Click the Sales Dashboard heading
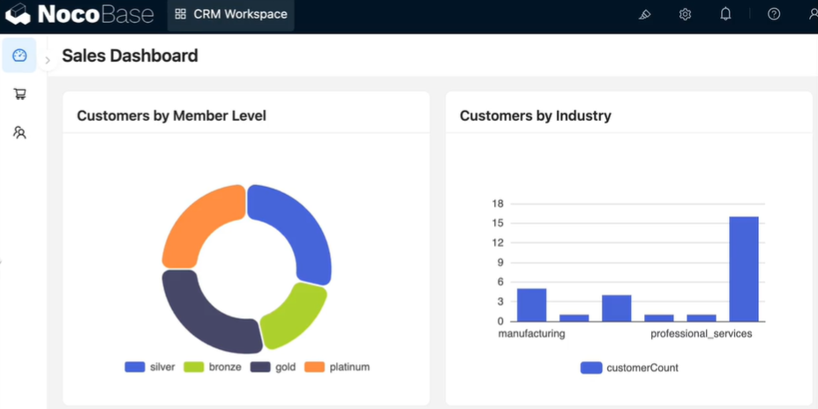Viewport: 818px width, 409px height. pyautogui.click(x=130, y=56)
